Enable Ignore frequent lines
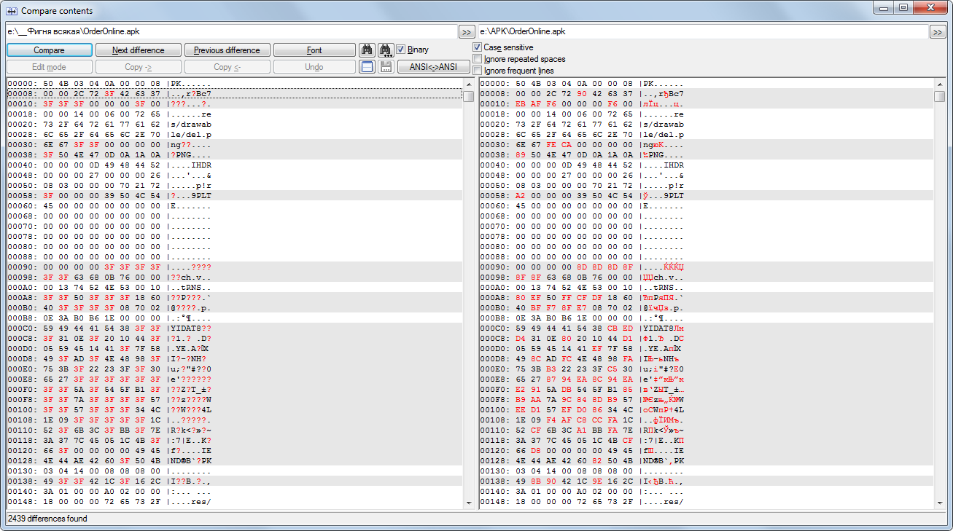 point(478,71)
